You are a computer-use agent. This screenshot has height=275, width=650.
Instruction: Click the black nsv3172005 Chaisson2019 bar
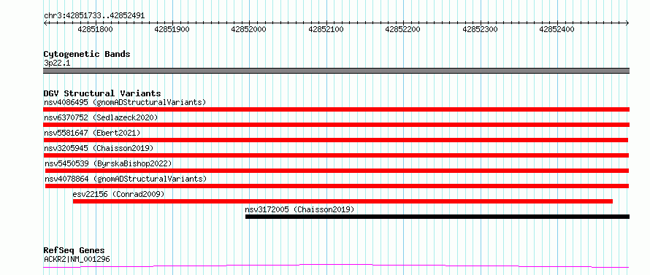tap(437, 217)
